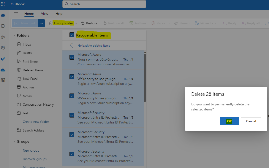Collapse the Folders section chevron
The image size is (269, 168).
tap(14, 35)
